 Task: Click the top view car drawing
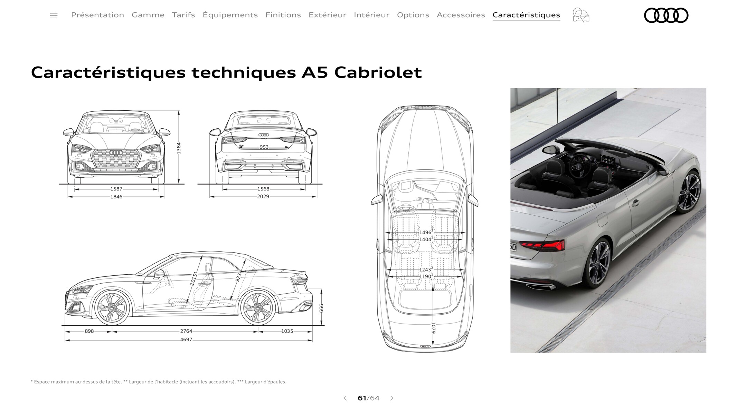425,228
